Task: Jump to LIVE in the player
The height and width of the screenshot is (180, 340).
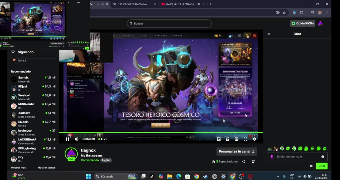Action: 103,139
